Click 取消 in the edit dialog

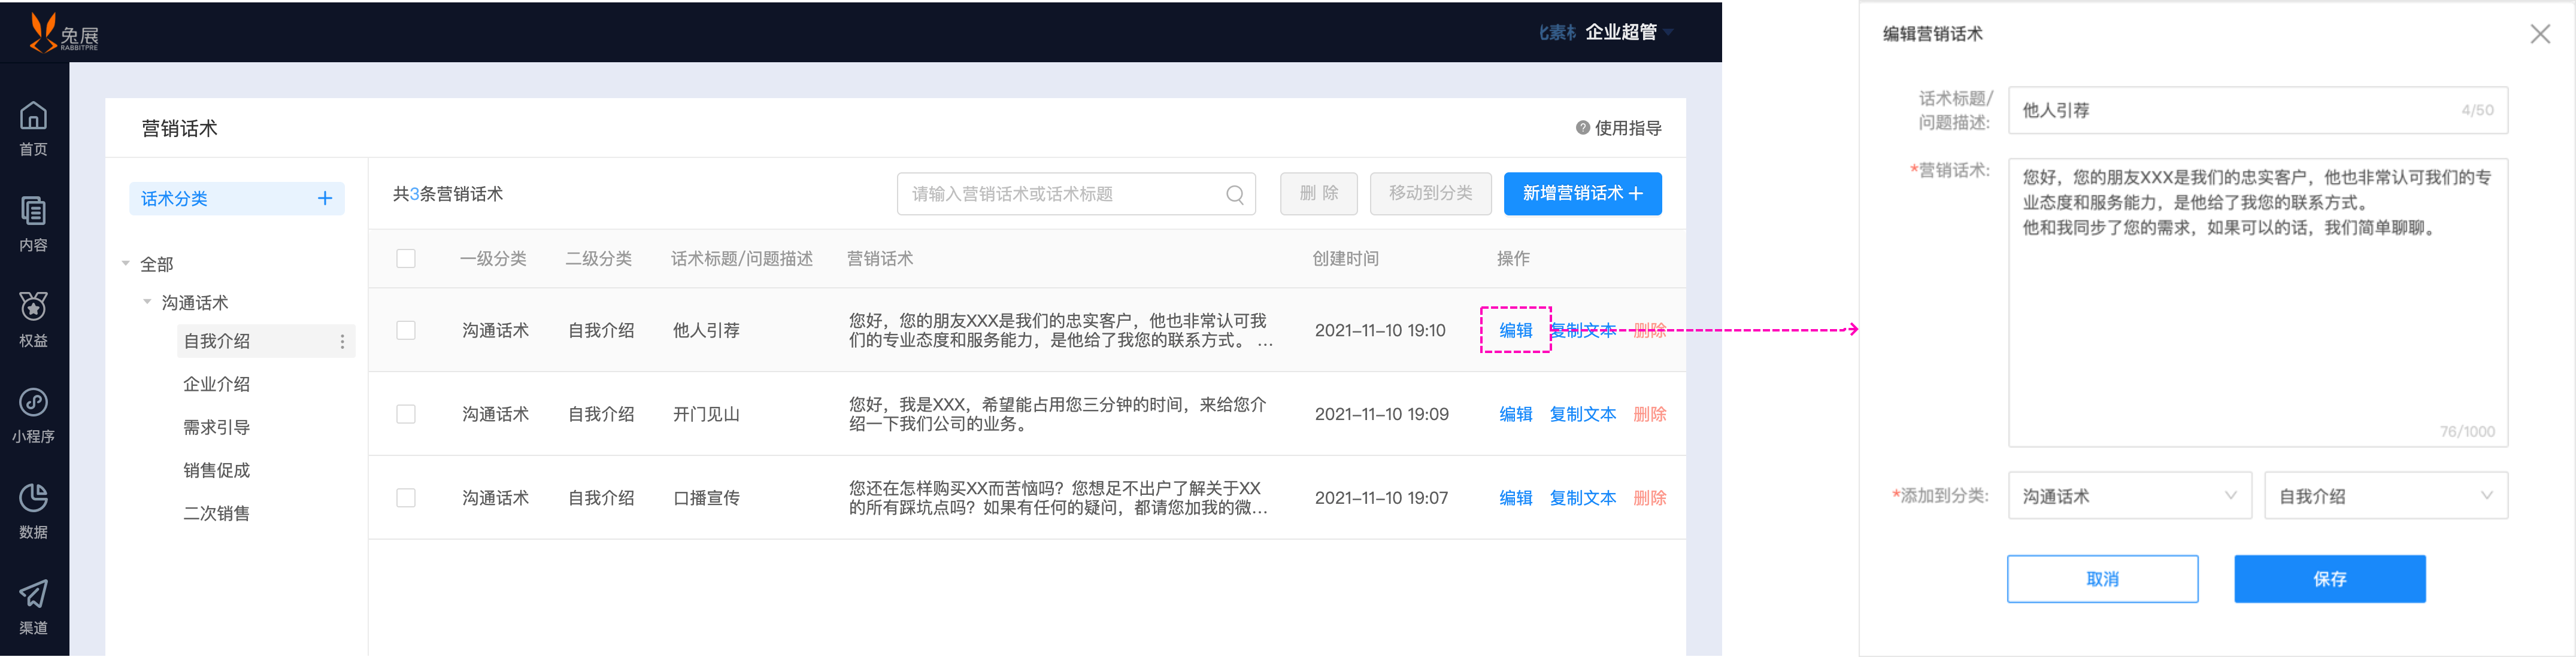(2103, 579)
